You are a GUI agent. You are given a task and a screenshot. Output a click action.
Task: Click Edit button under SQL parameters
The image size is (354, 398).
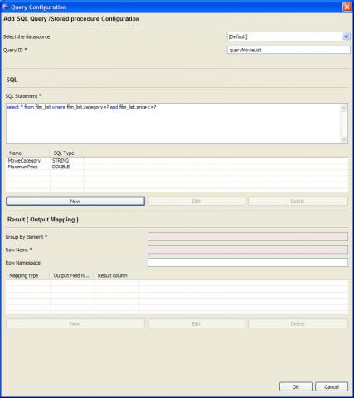coord(196,201)
